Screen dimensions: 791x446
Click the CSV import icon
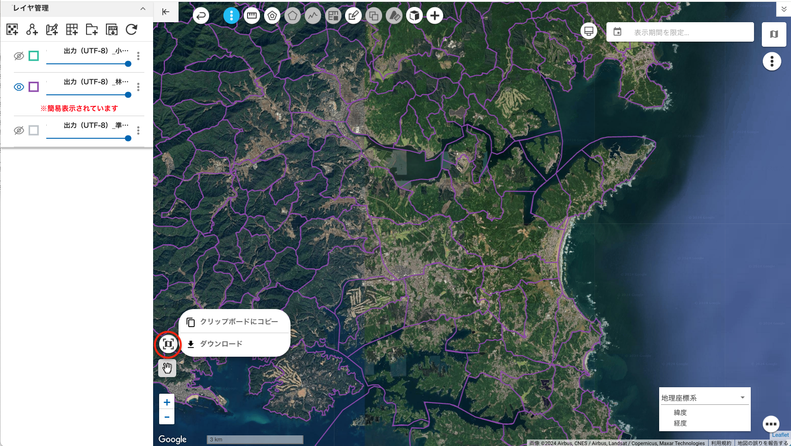[111, 30]
